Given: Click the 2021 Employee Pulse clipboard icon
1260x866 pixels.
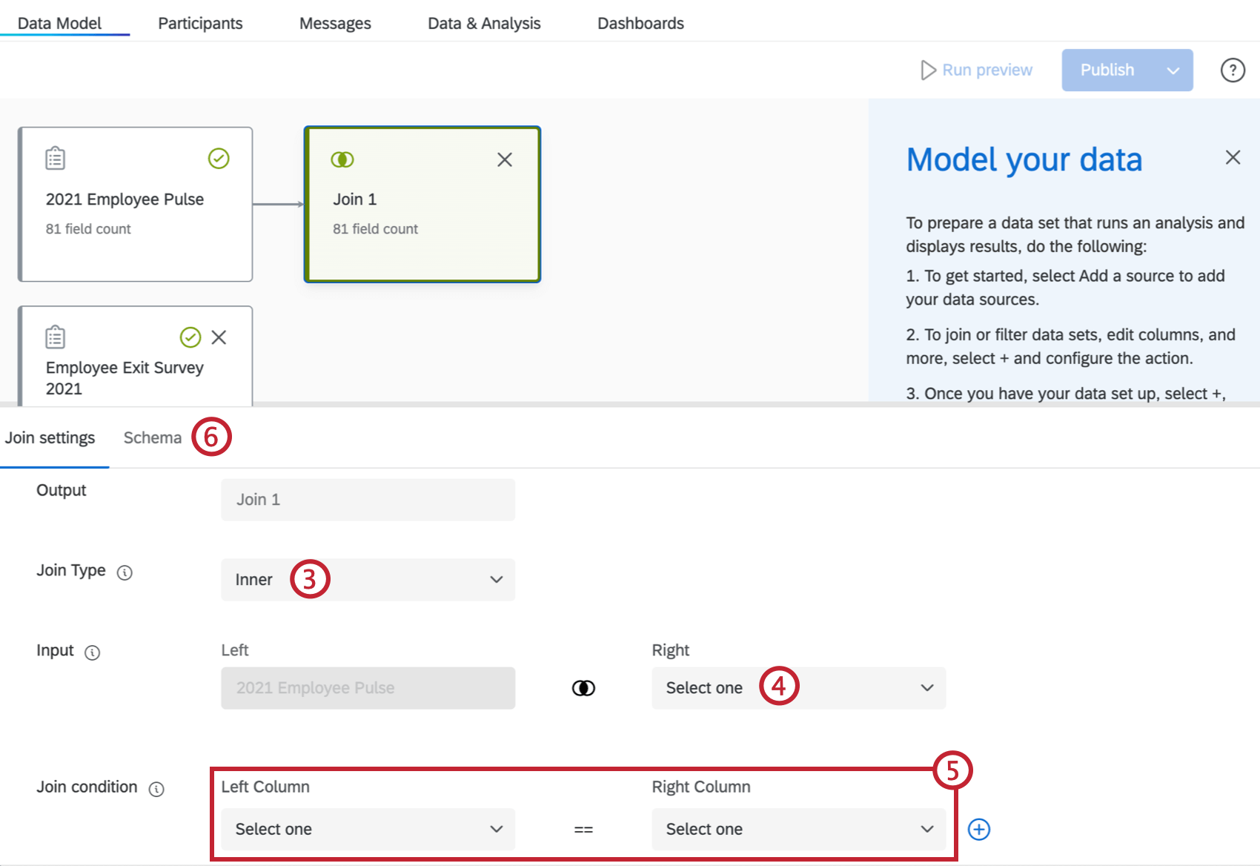Looking at the screenshot, I should (x=56, y=158).
